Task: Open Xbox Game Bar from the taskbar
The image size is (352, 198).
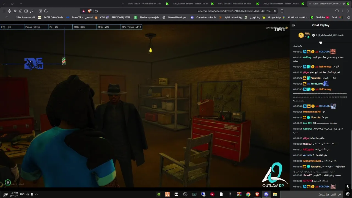Action: click(194, 194)
